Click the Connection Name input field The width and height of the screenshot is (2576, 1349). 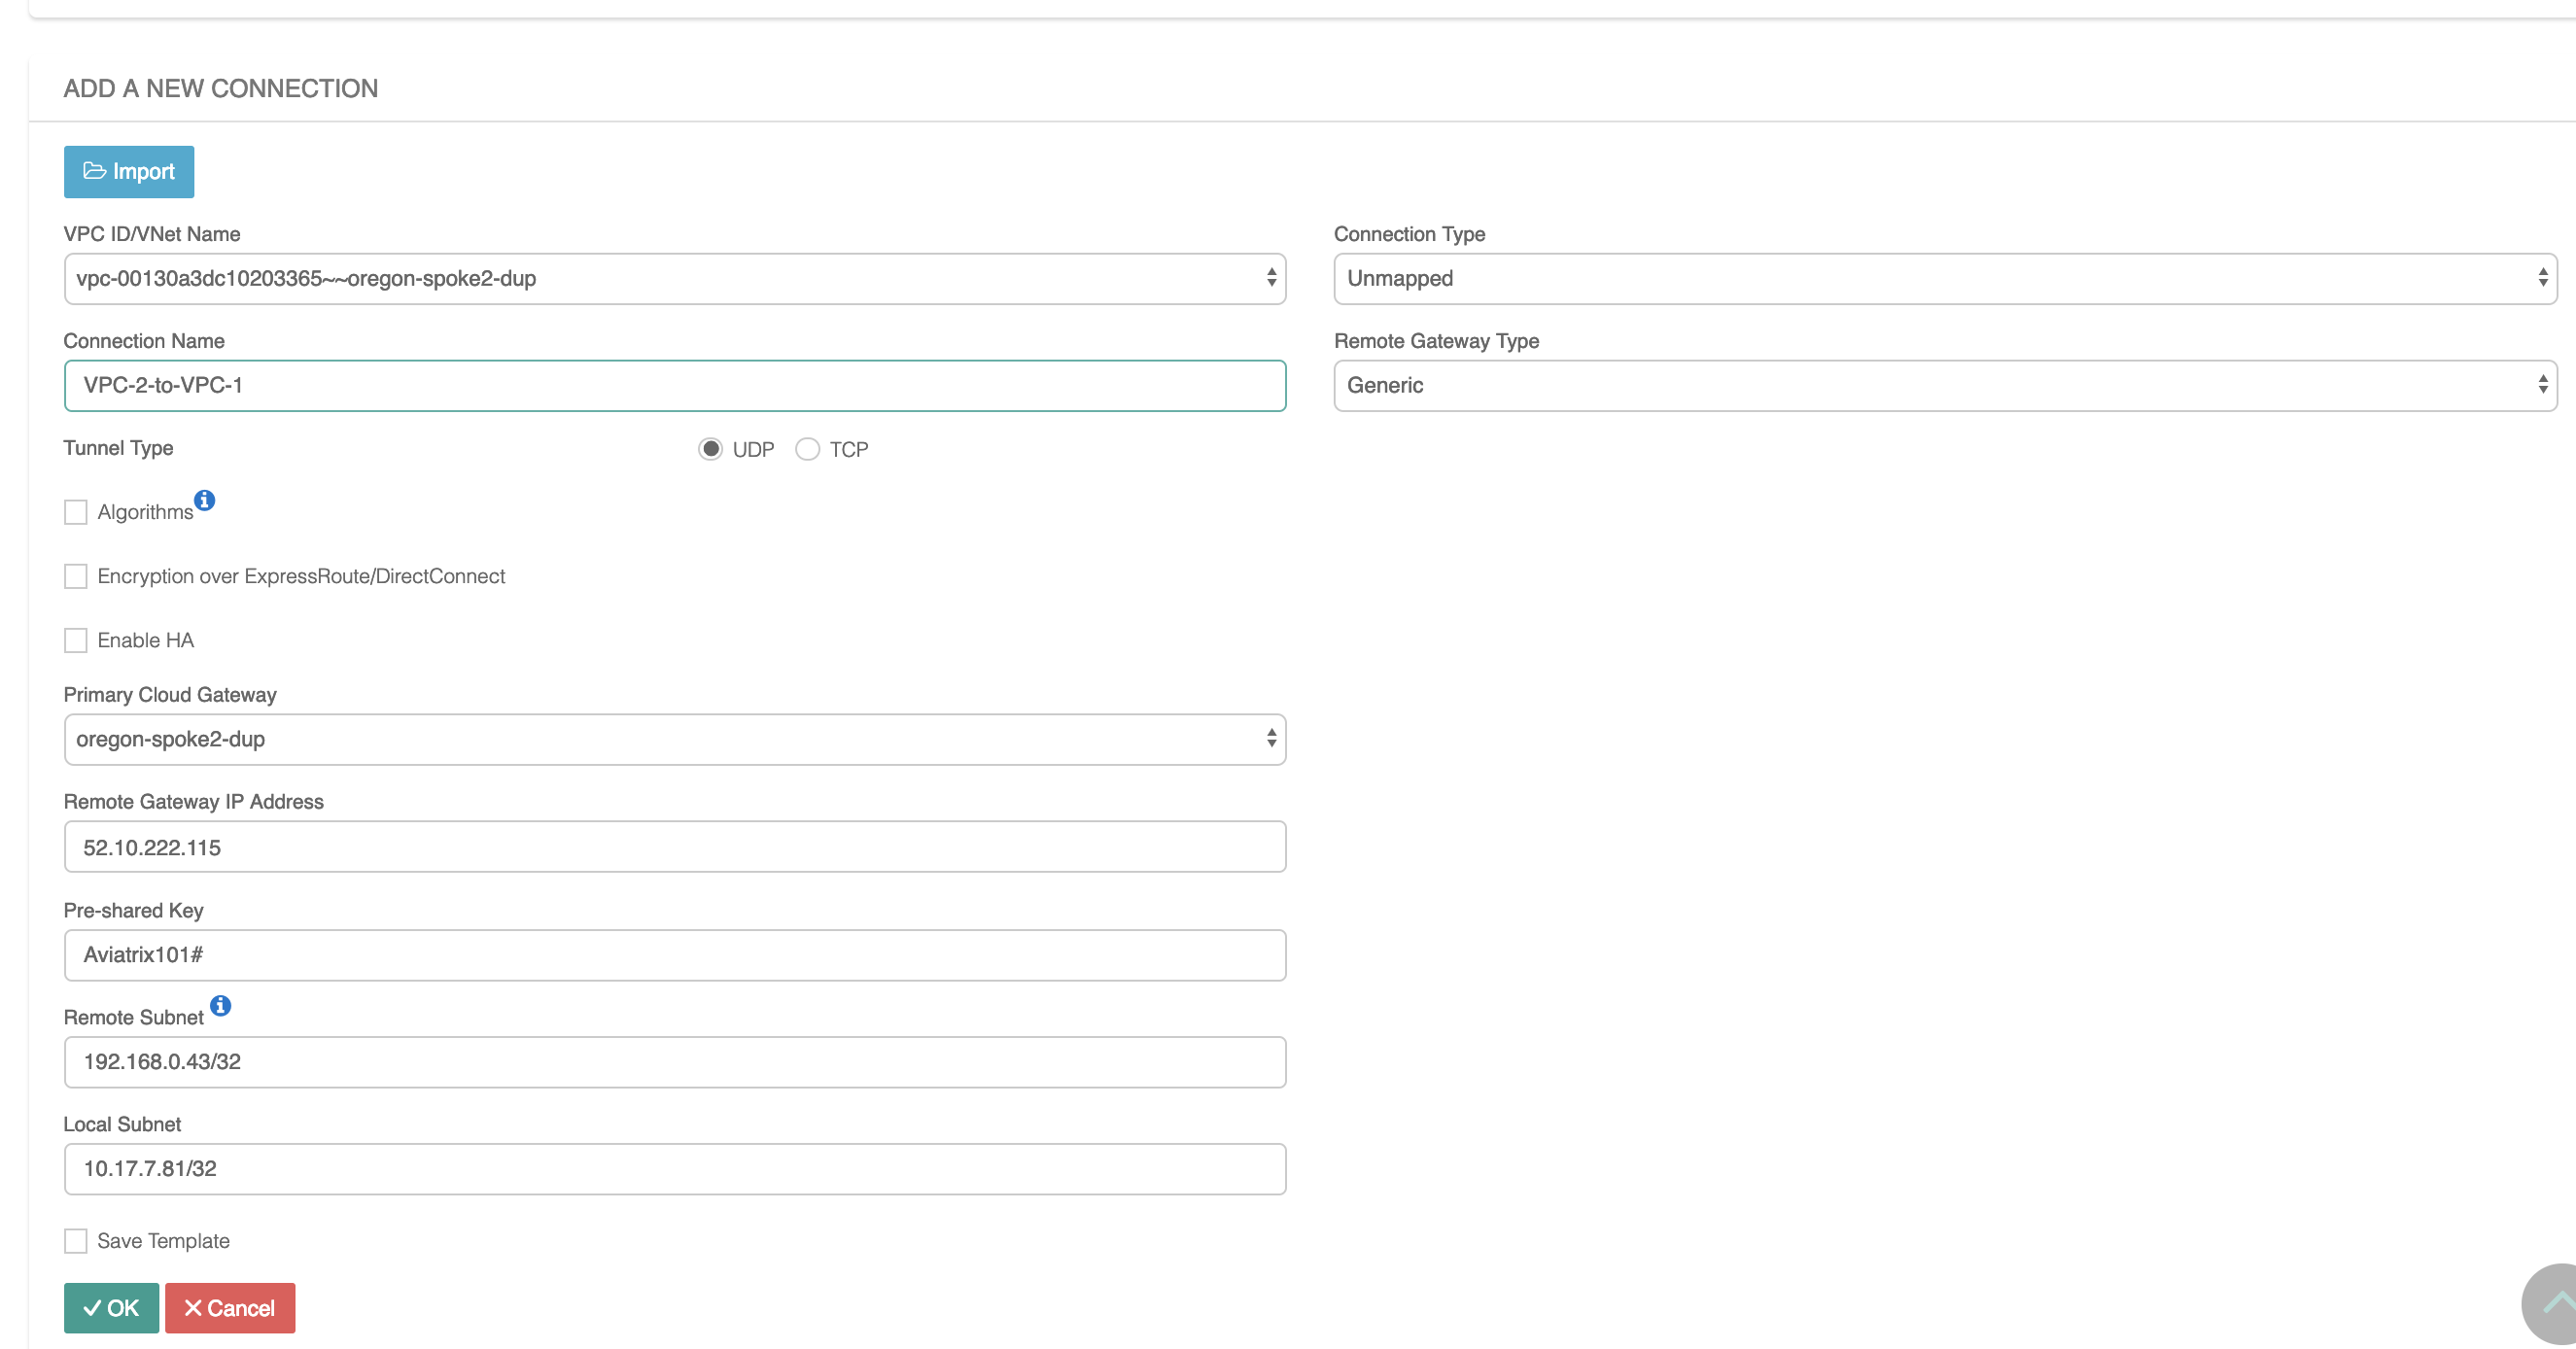pos(675,386)
